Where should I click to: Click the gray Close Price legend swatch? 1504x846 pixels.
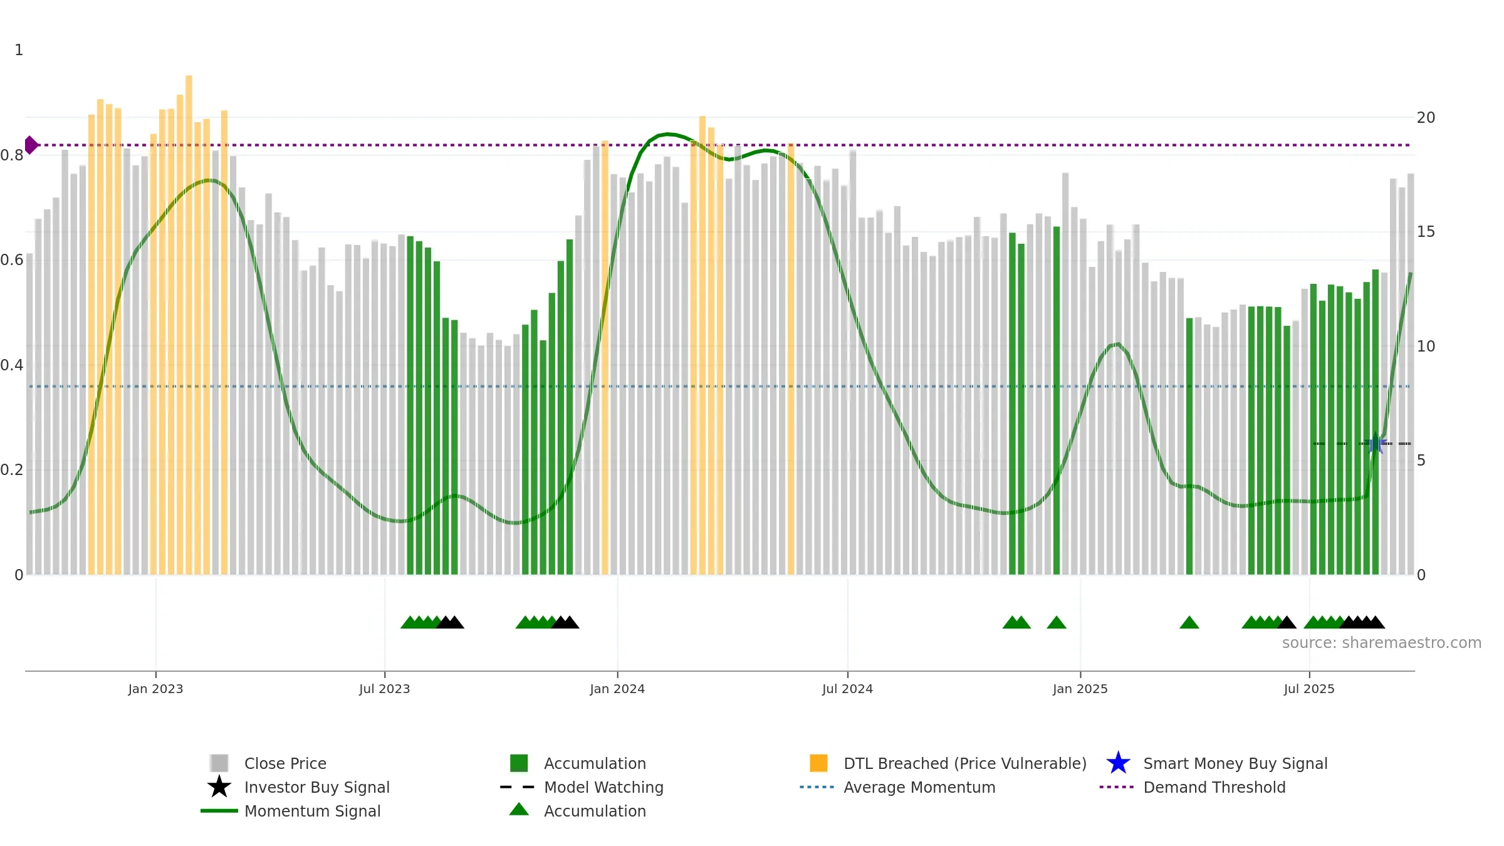219,763
